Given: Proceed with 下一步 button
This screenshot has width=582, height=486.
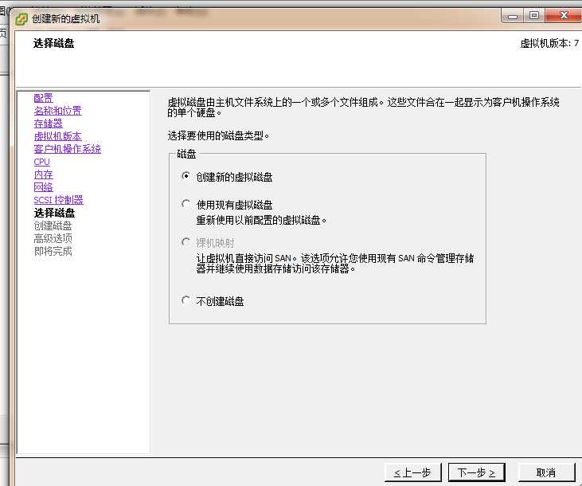Looking at the screenshot, I should 477,472.
